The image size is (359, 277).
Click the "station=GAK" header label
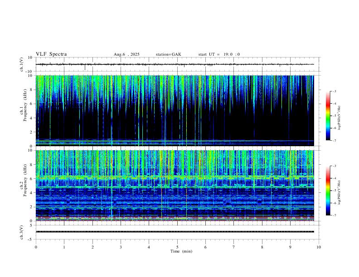[169, 54]
